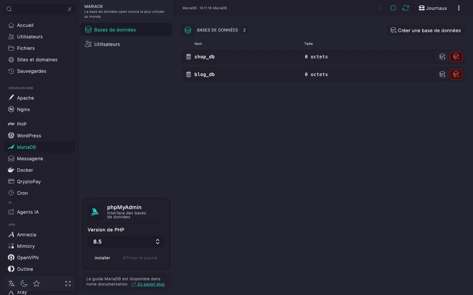Delete the blog_db database

pos(456,74)
